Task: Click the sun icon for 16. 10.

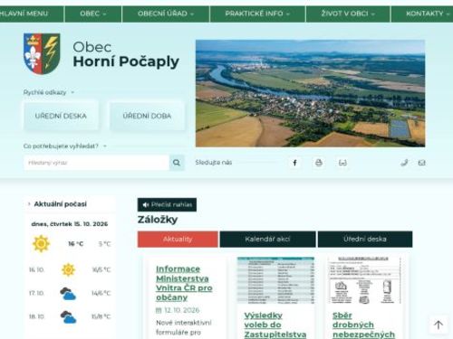Action: (x=68, y=269)
